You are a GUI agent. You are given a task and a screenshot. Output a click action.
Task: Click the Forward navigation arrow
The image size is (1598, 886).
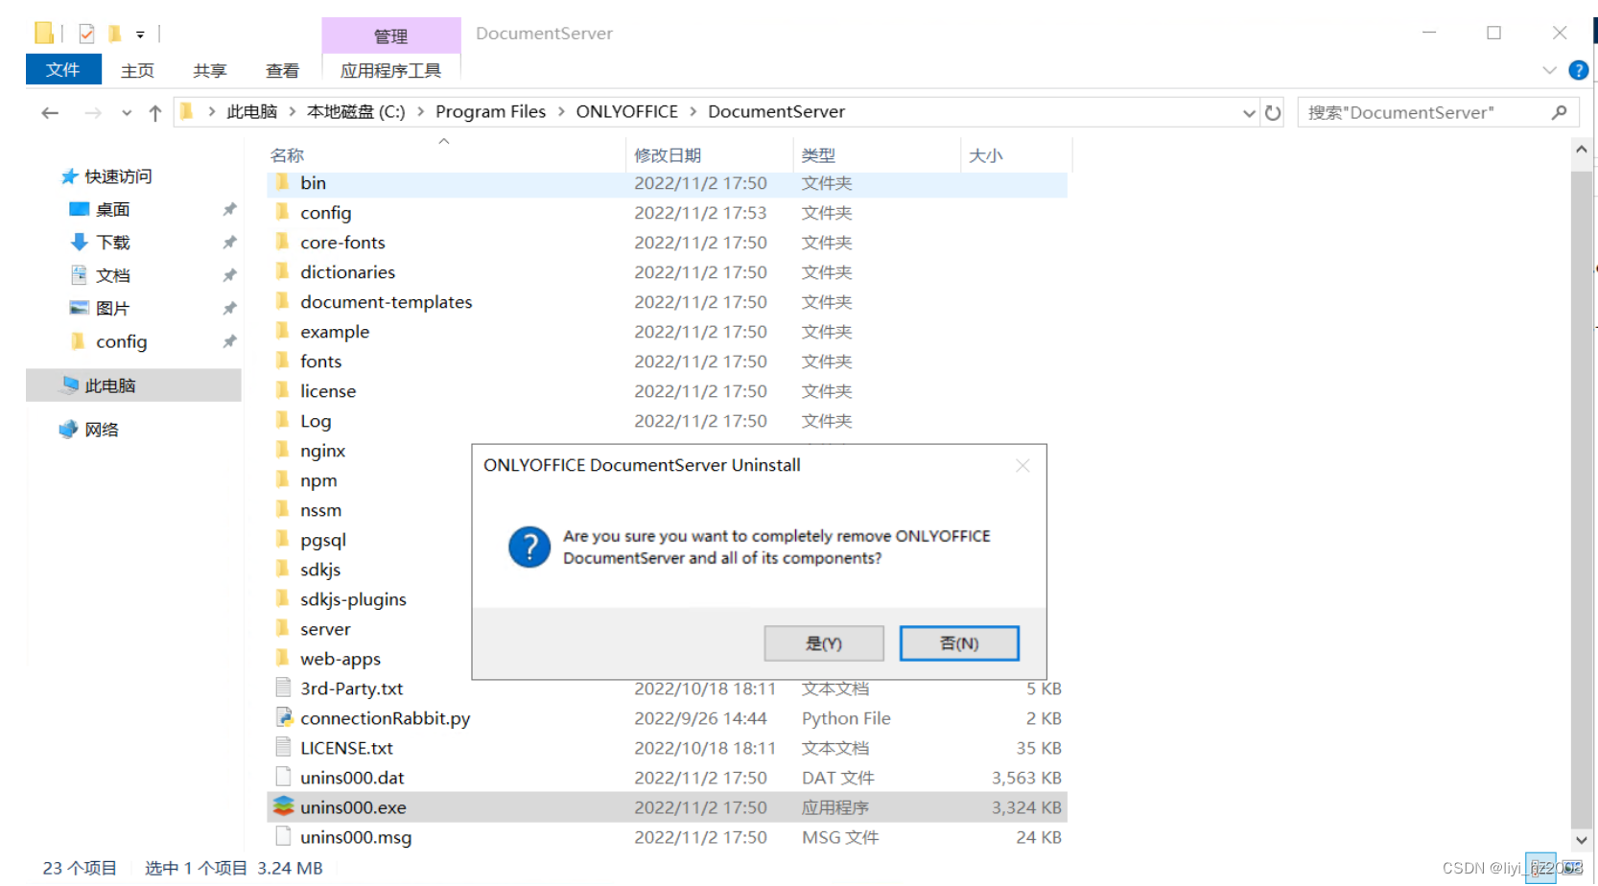[x=93, y=113]
